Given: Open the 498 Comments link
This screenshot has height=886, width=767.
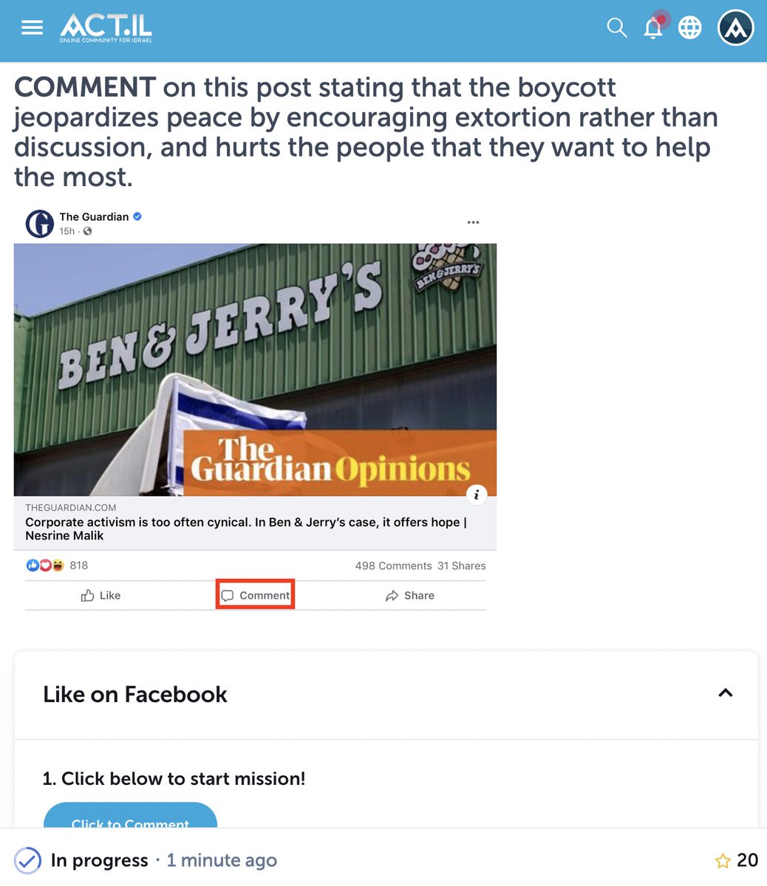Looking at the screenshot, I should 393,566.
